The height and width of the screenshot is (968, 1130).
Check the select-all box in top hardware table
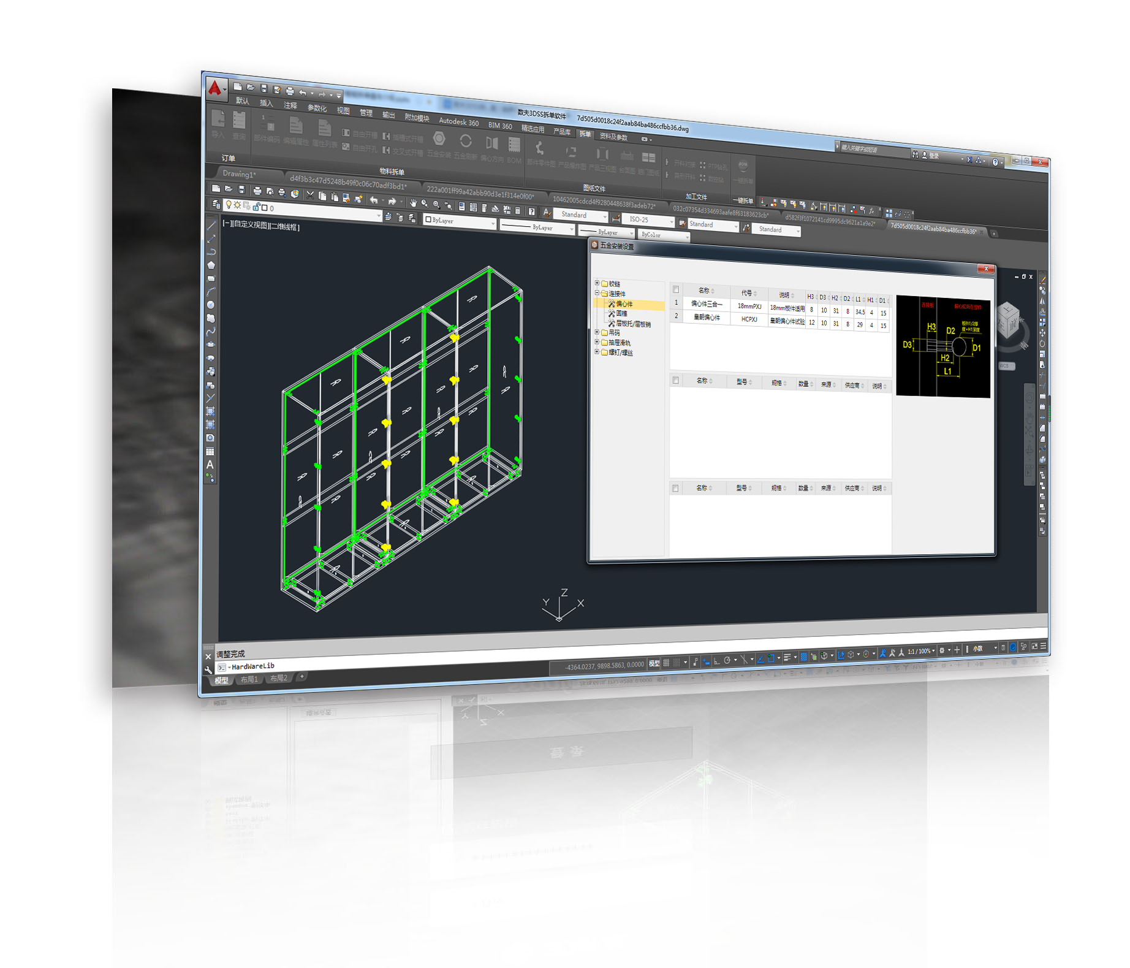(676, 289)
